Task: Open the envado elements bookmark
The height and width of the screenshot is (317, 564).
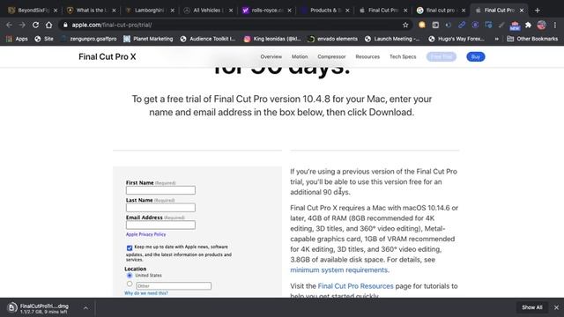Action: pos(333,39)
